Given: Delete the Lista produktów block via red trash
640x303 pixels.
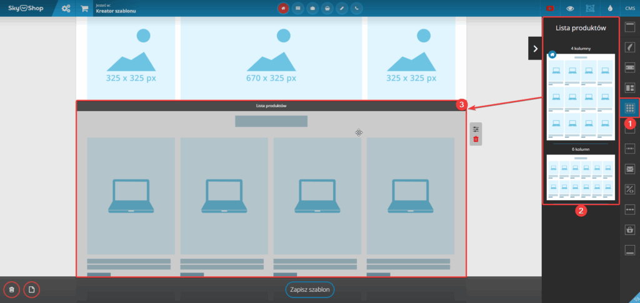Looking at the screenshot, I should tap(476, 139).
